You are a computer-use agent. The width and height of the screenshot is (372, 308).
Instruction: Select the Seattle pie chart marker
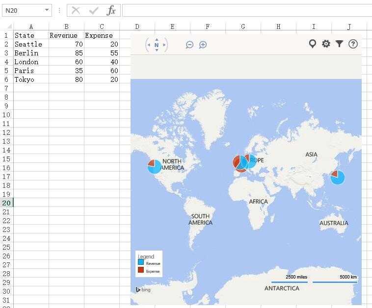pos(155,167)
